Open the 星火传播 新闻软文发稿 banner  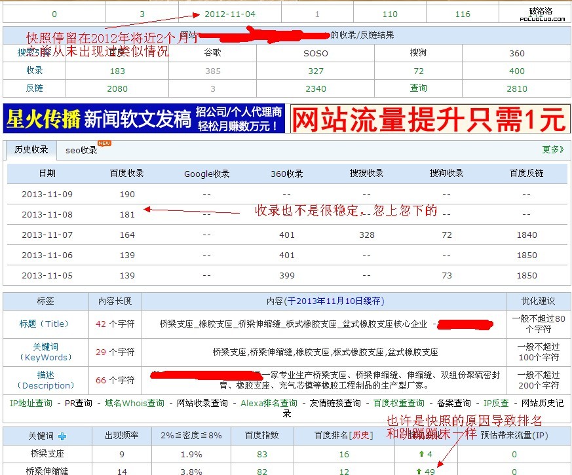tap(144, 119)
